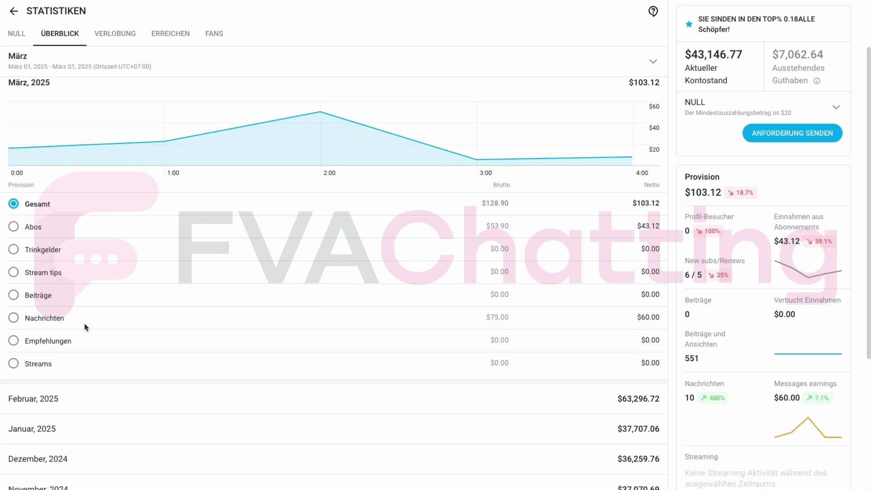
Task: Collapse the März date range panel
Action: [653, 61]
